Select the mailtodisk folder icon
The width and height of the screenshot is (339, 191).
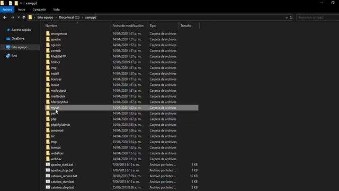pyautogui.click(x=48, y=96)
